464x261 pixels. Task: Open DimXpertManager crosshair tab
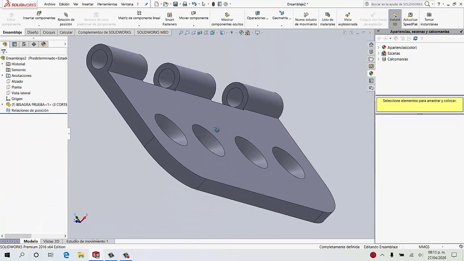34,44
